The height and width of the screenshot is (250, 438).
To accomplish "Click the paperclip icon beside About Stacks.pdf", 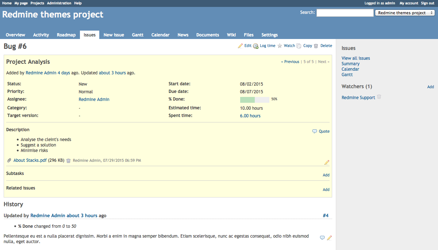I will [x=9, y=160].
